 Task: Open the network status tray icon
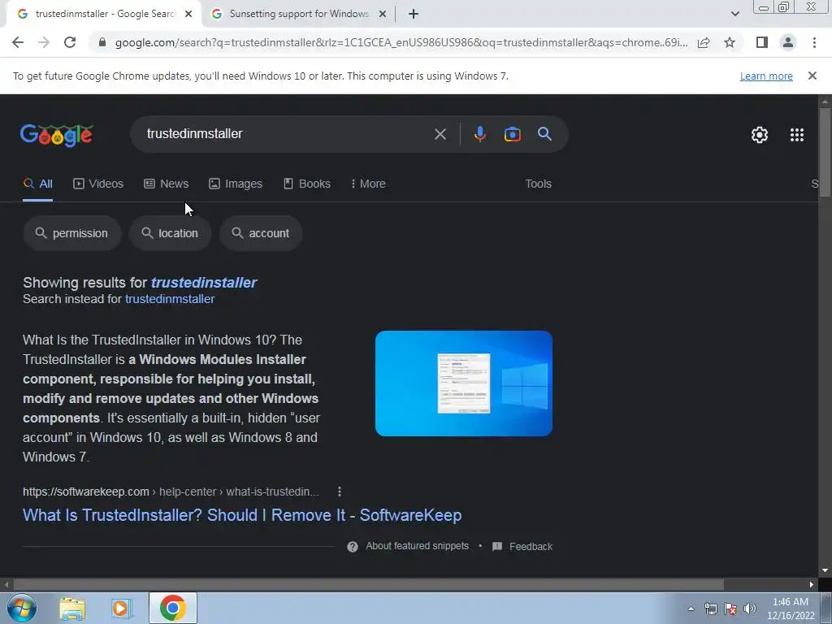pos(710,609)
